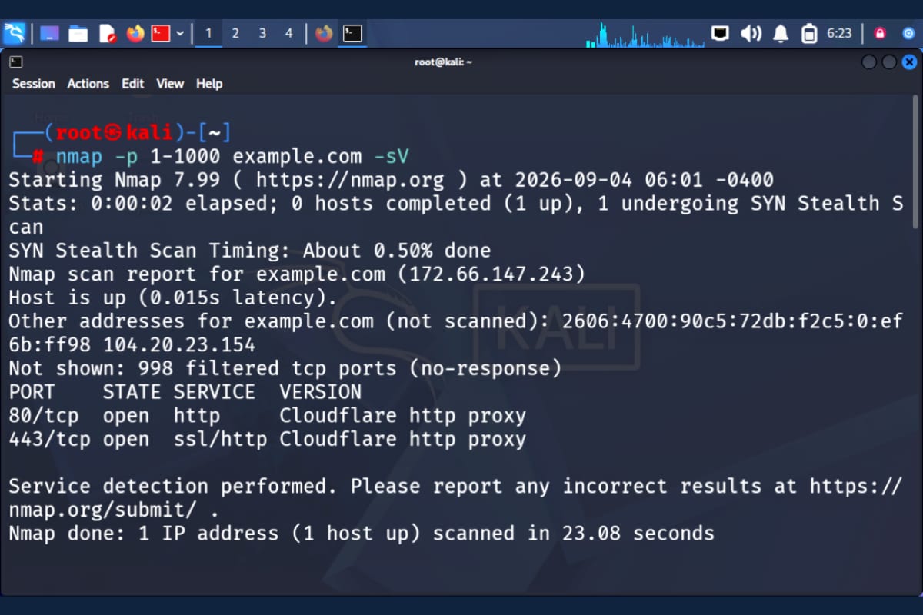Open the wired network connection indicator
Viewport: 923px width, 615px height.
pos(720,33)
